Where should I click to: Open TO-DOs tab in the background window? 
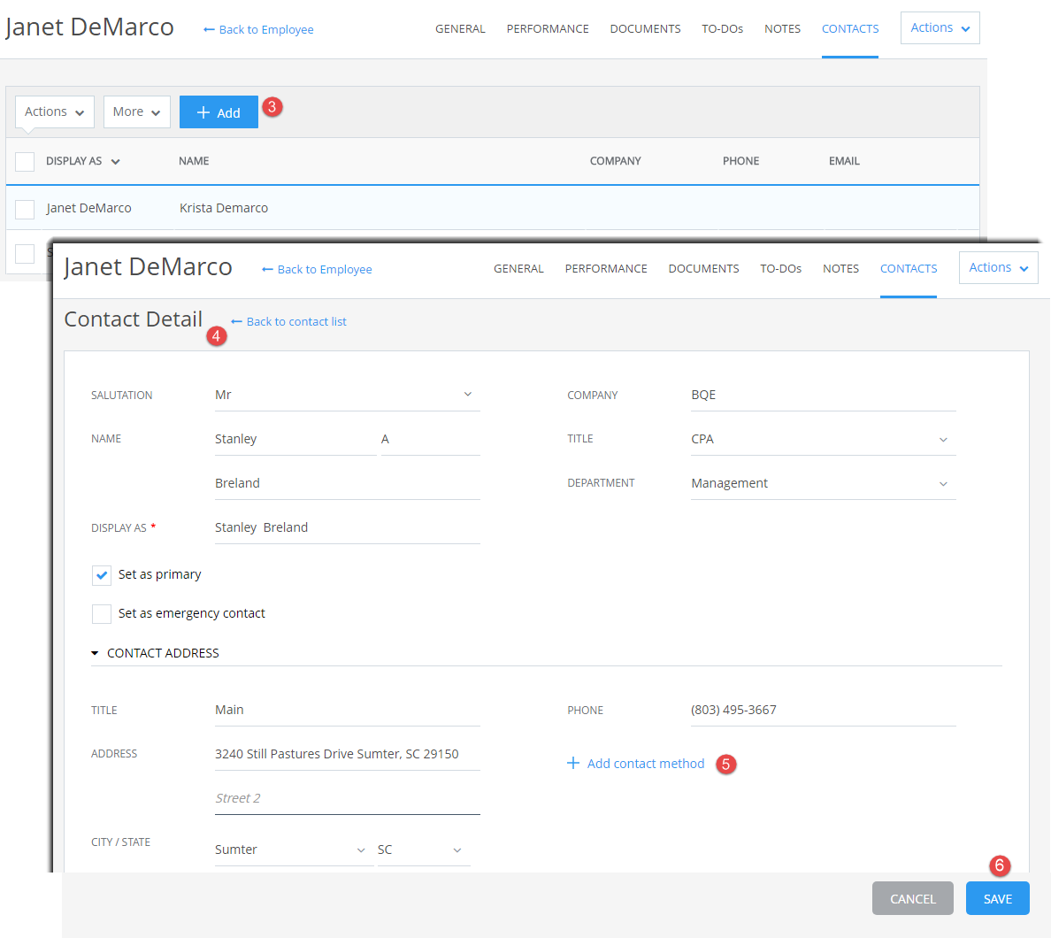(x=722, y=29)
